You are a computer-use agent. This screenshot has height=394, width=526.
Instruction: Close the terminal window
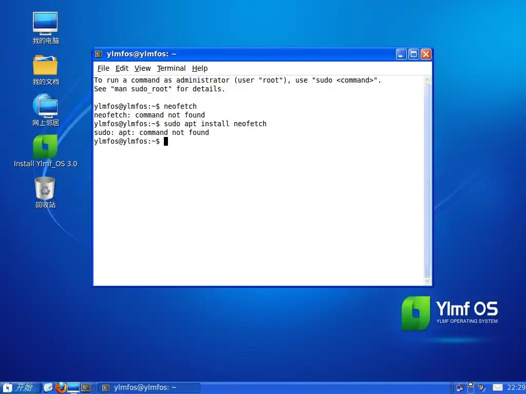[426, 54]
